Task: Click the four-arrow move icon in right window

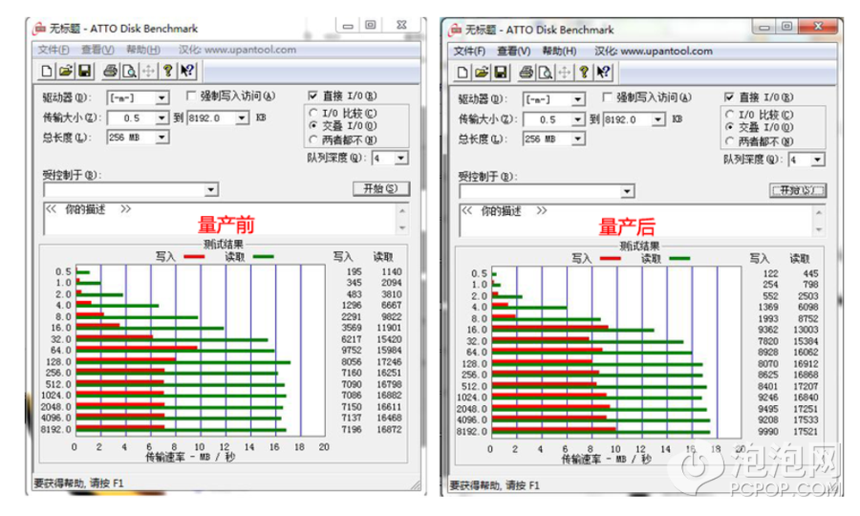Action: point(564,72)
